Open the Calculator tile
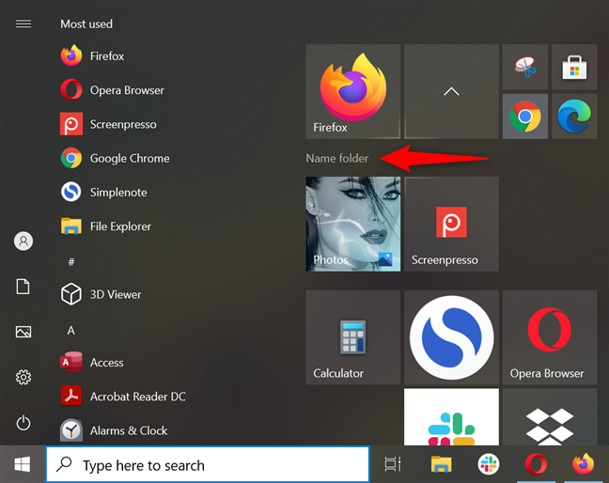 click(x=353, y=337)
